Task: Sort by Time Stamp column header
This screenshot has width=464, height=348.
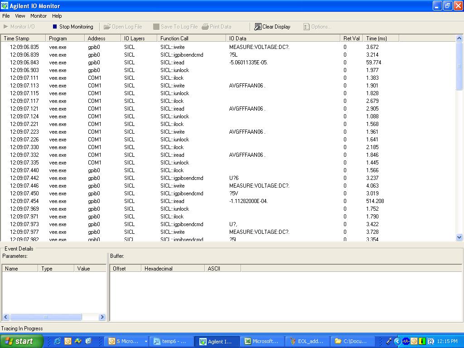Action: coord(23,39)
